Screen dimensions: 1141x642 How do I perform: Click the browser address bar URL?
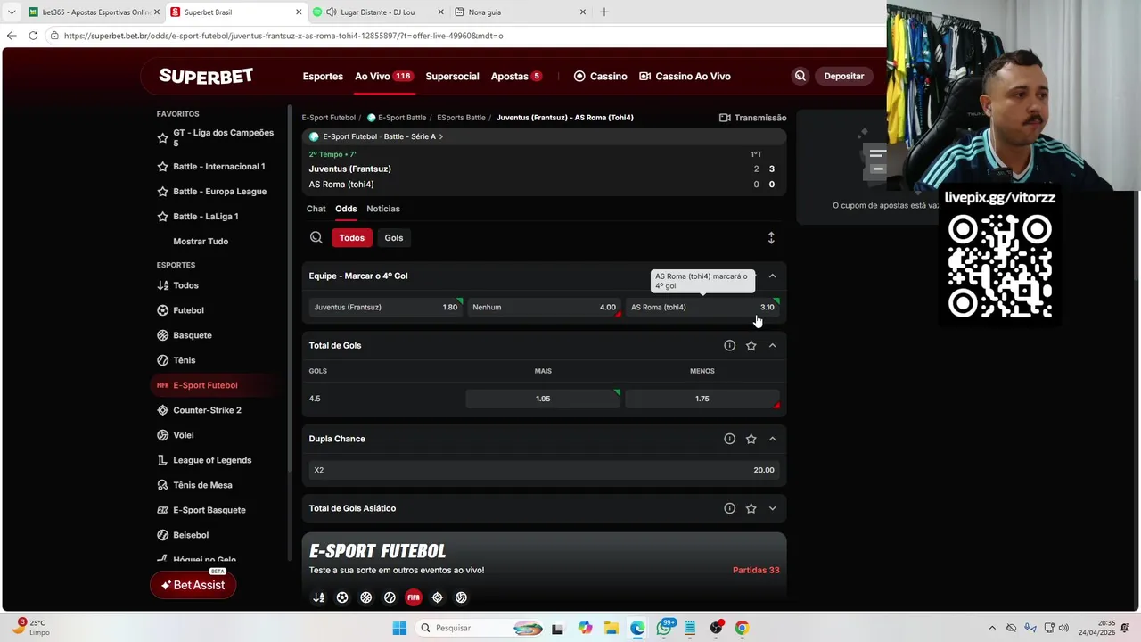pyautogui.click(x=283, y=36)
